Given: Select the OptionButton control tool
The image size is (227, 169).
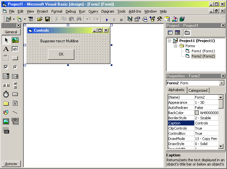Looking at the screenshot, I should (x=15, y=67).
